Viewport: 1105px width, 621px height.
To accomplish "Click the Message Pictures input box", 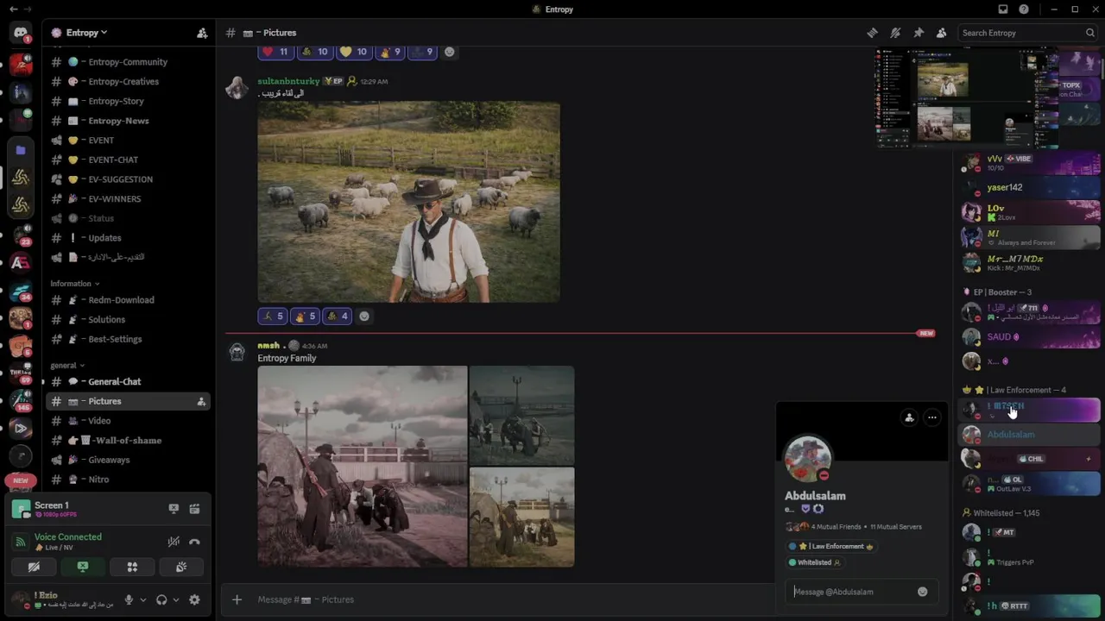I will point(509,599).
